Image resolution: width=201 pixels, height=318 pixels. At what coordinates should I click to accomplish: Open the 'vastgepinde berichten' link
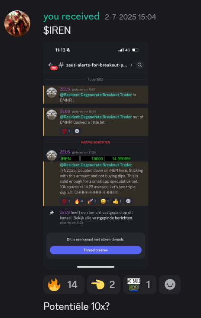click(112, 218)
